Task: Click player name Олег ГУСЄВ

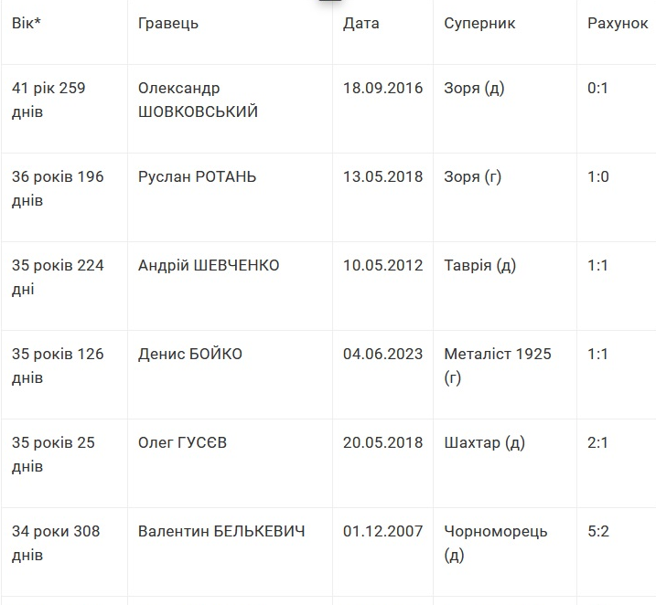Action: (x=183, y=443)
